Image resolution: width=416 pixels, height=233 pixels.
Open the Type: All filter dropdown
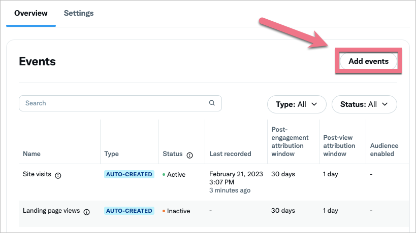[297, 104]
